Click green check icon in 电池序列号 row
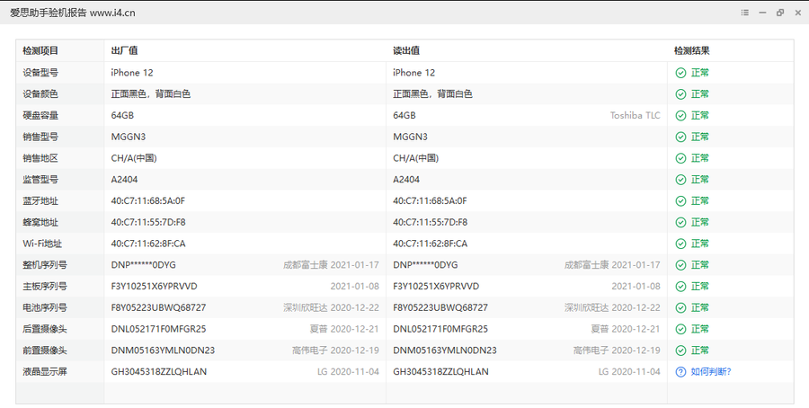The image size is (809, 408). pos(680,307)
